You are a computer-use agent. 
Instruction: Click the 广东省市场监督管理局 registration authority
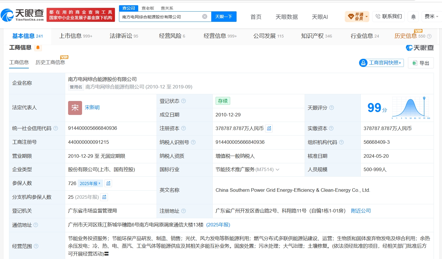[x=93, y=211]
